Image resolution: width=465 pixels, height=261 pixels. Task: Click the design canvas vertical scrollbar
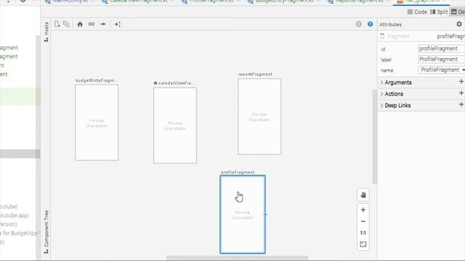click(375, 136)
